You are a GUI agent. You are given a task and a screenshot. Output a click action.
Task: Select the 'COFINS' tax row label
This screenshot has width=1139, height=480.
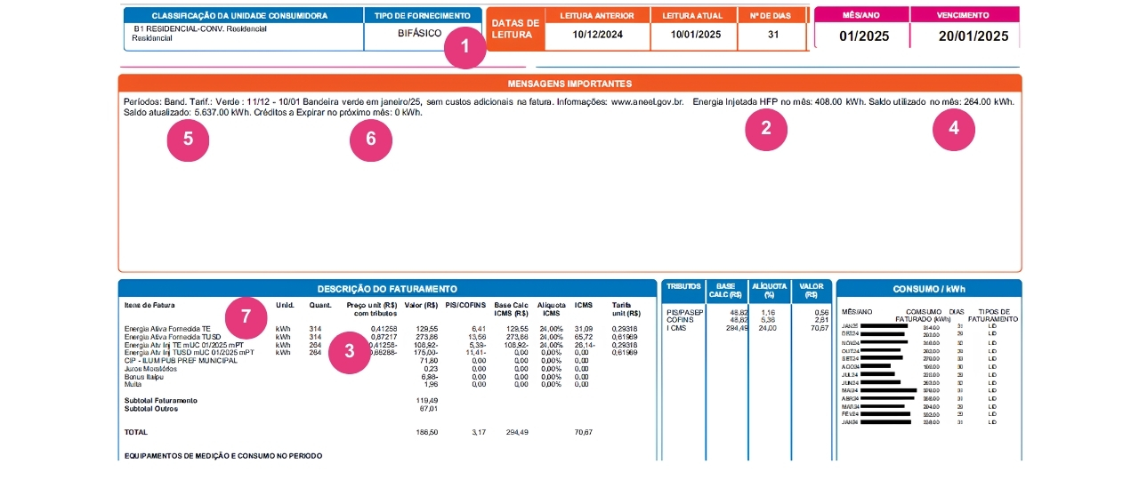[x=679, y=320]
